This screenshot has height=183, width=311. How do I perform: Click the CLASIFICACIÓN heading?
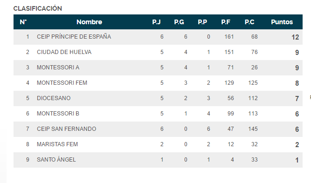[x=38, y=8]
